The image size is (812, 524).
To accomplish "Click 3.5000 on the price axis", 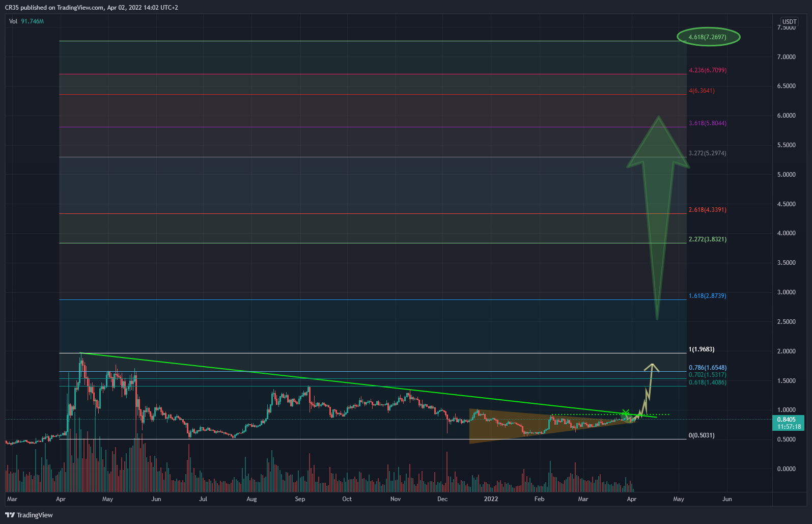I will click(786, 263).
